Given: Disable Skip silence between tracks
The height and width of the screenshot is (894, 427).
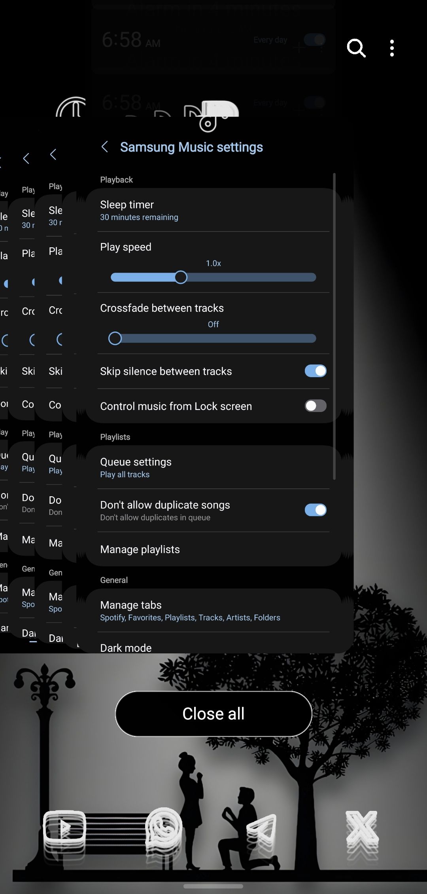Looking at the screenshot, I should pos(315,371).
